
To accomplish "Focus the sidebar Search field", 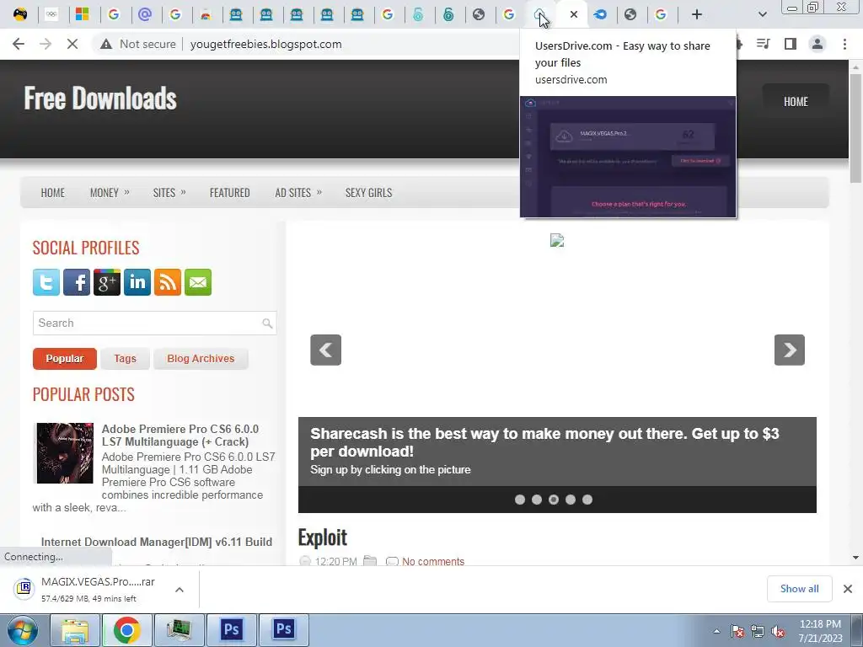I will tap(154, 323).
